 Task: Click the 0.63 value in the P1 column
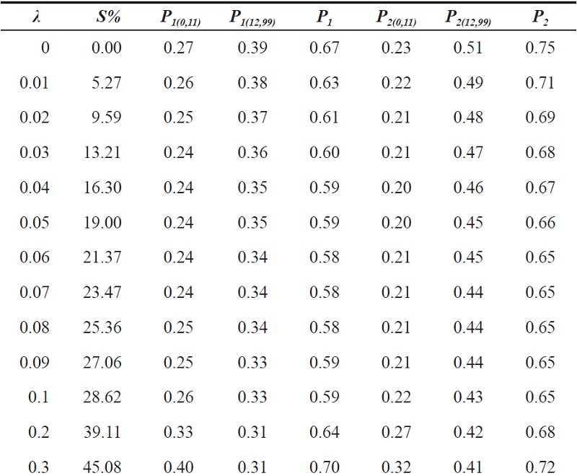(324, 83)
